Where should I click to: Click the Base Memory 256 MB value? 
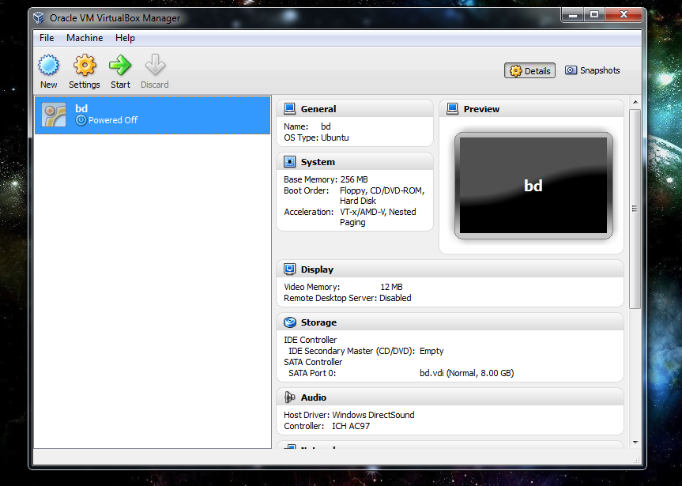pos(354,179)
